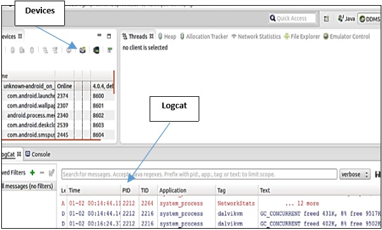Screen dimensions: 382x230
Task: Click the Online device status cell
Action: (x=64, y=86)
